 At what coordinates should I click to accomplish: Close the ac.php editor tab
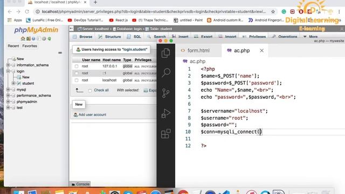click(x=261, y=50)
